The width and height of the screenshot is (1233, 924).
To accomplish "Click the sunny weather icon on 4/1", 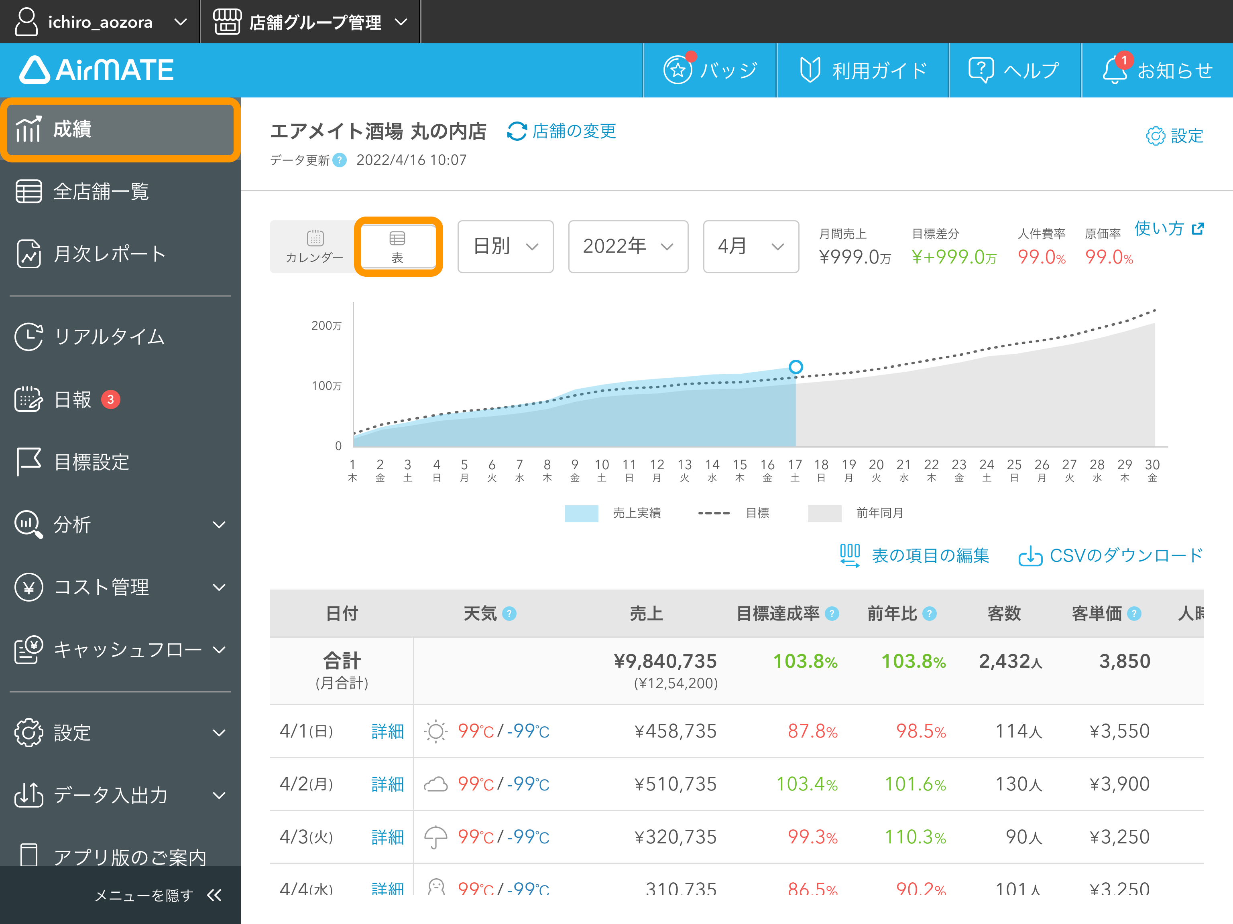I will click(x=435, y=731).
